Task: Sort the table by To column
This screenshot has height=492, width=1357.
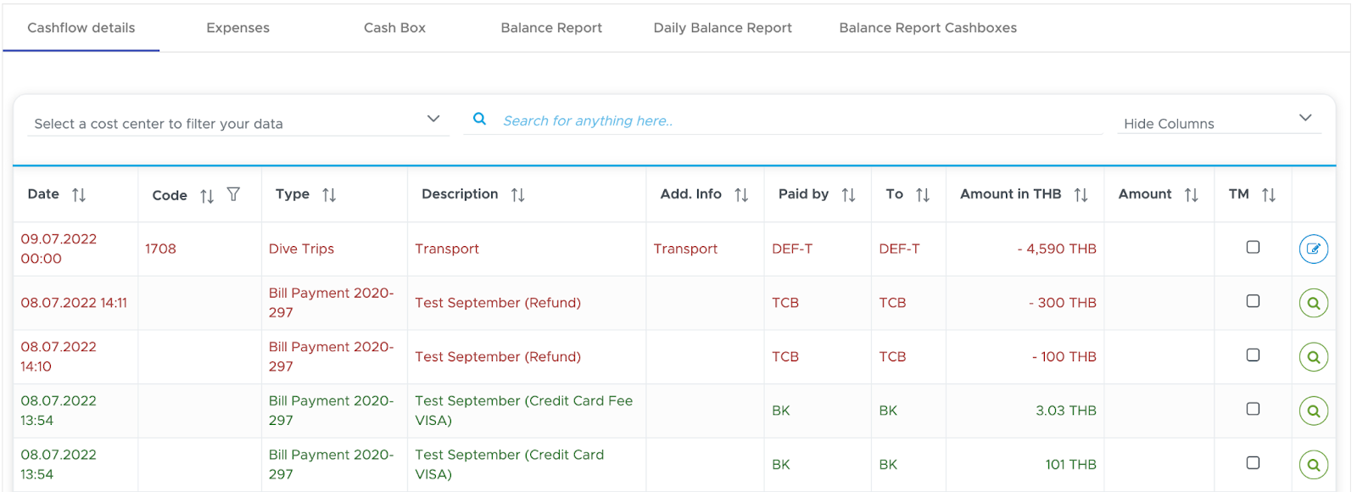Action: click(x=923, y=195)
